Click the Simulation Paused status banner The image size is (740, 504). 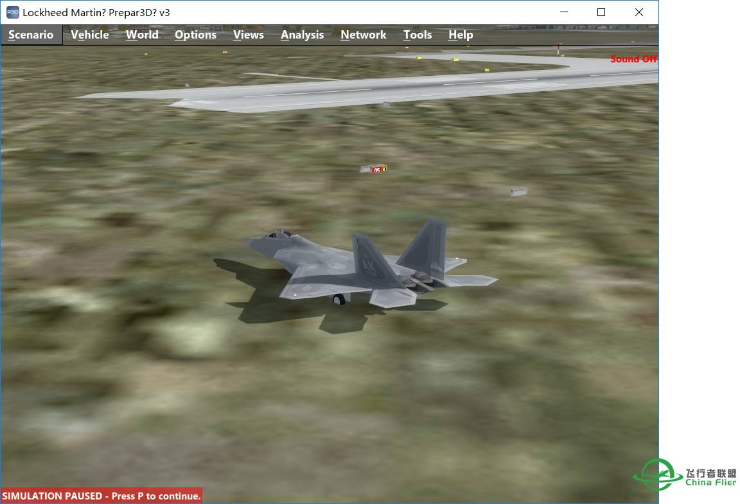point(101,496)
